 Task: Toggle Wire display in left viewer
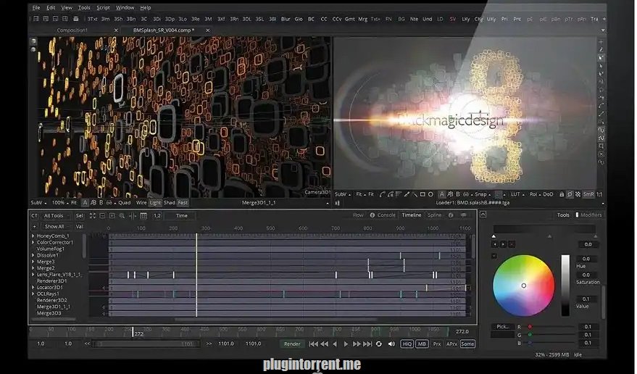[141, 202]
